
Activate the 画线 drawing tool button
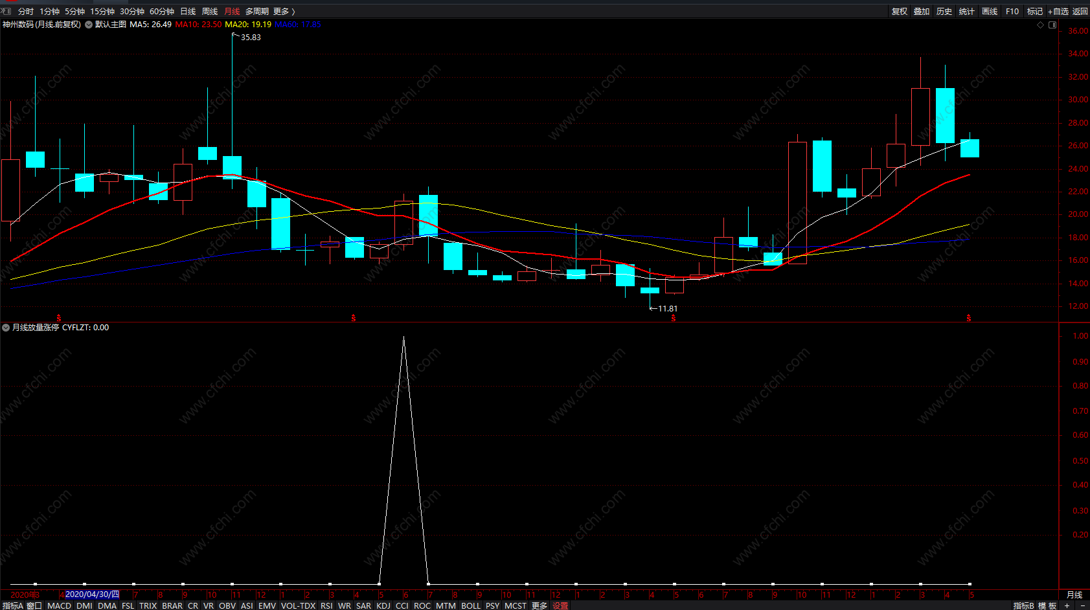(990, 12)
